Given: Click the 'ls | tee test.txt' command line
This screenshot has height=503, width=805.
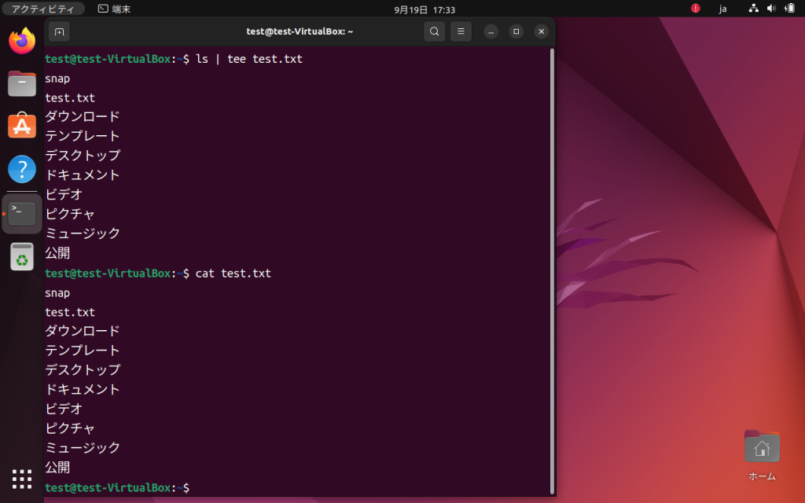Looking at the screenshot, I should click(249, 59).
